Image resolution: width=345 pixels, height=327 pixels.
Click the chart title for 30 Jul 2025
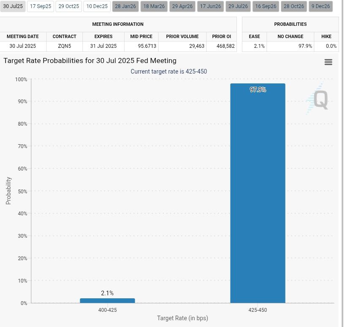click(x=90, y=60)
